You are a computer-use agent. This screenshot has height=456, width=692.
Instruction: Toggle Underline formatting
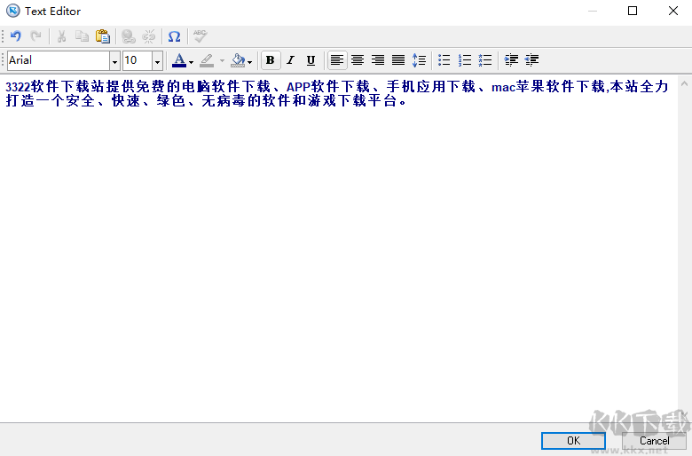pos(311,60)
